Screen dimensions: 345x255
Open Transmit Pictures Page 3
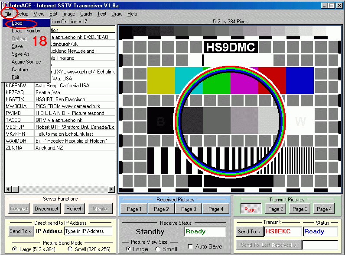(x=300, y=209)
